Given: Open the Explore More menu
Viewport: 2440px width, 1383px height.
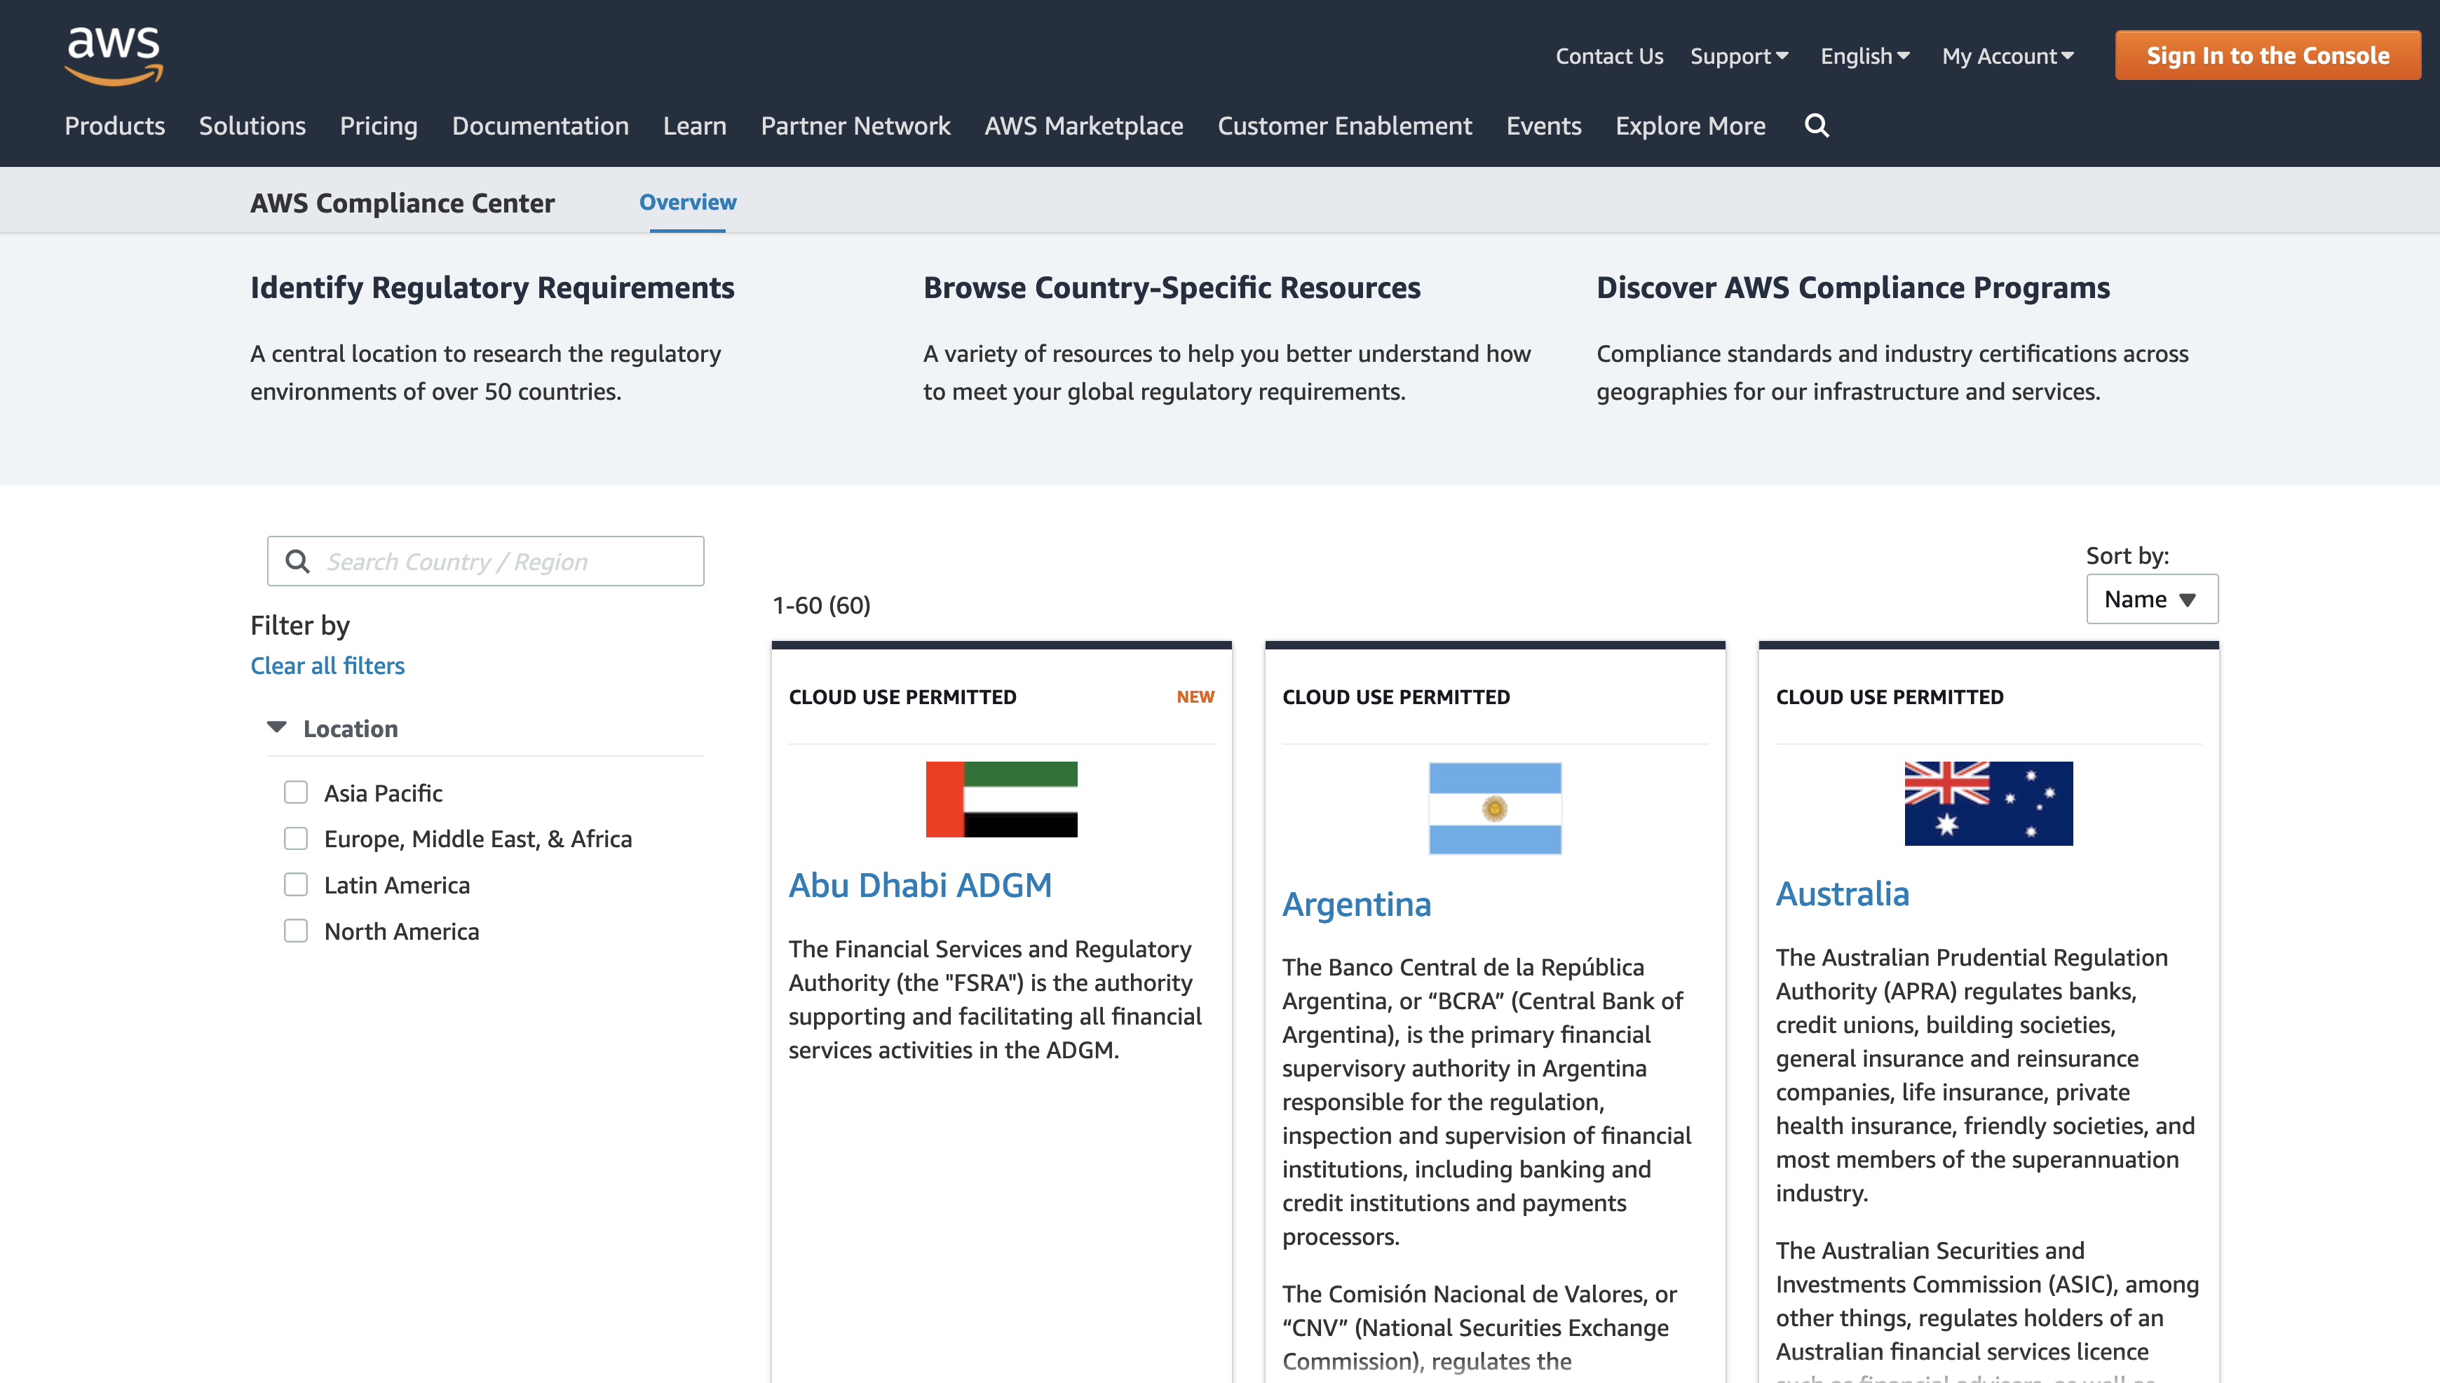Looking at the screenshot, I should 1690,126.
